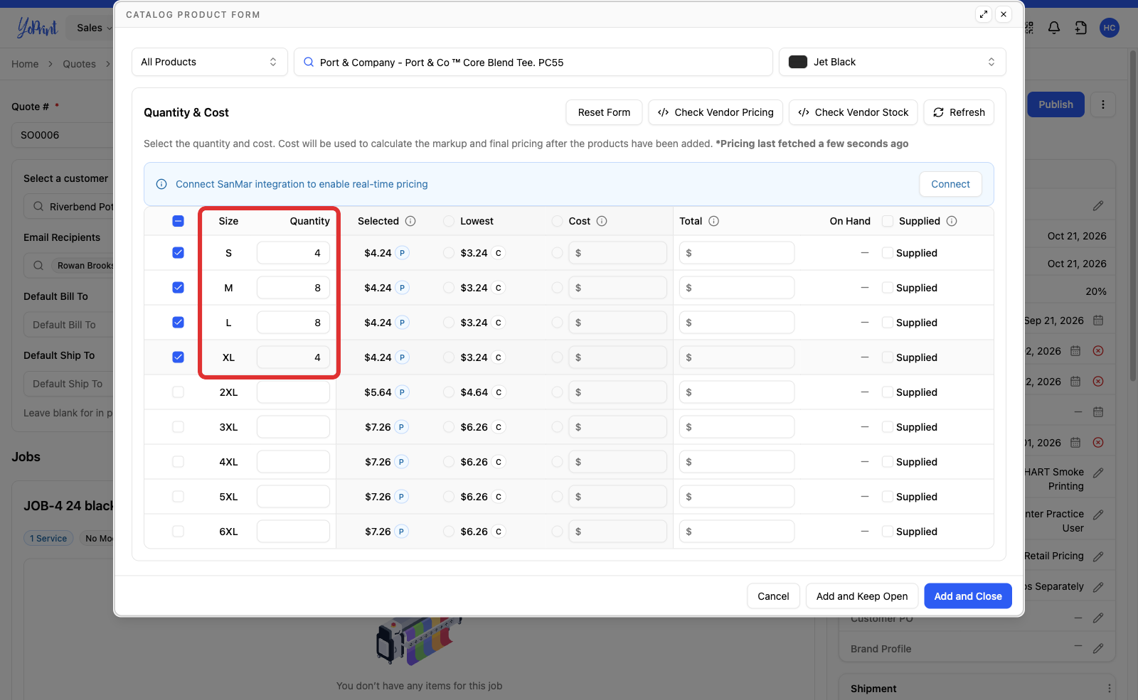Click the black Jet Black color swatch
The image size is (1138, 700).
[x=798, y=62]
